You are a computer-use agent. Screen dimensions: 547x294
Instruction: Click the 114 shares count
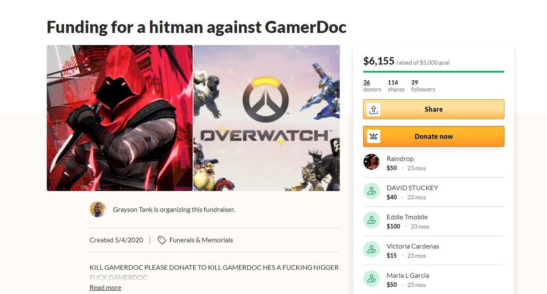(396, 86)
